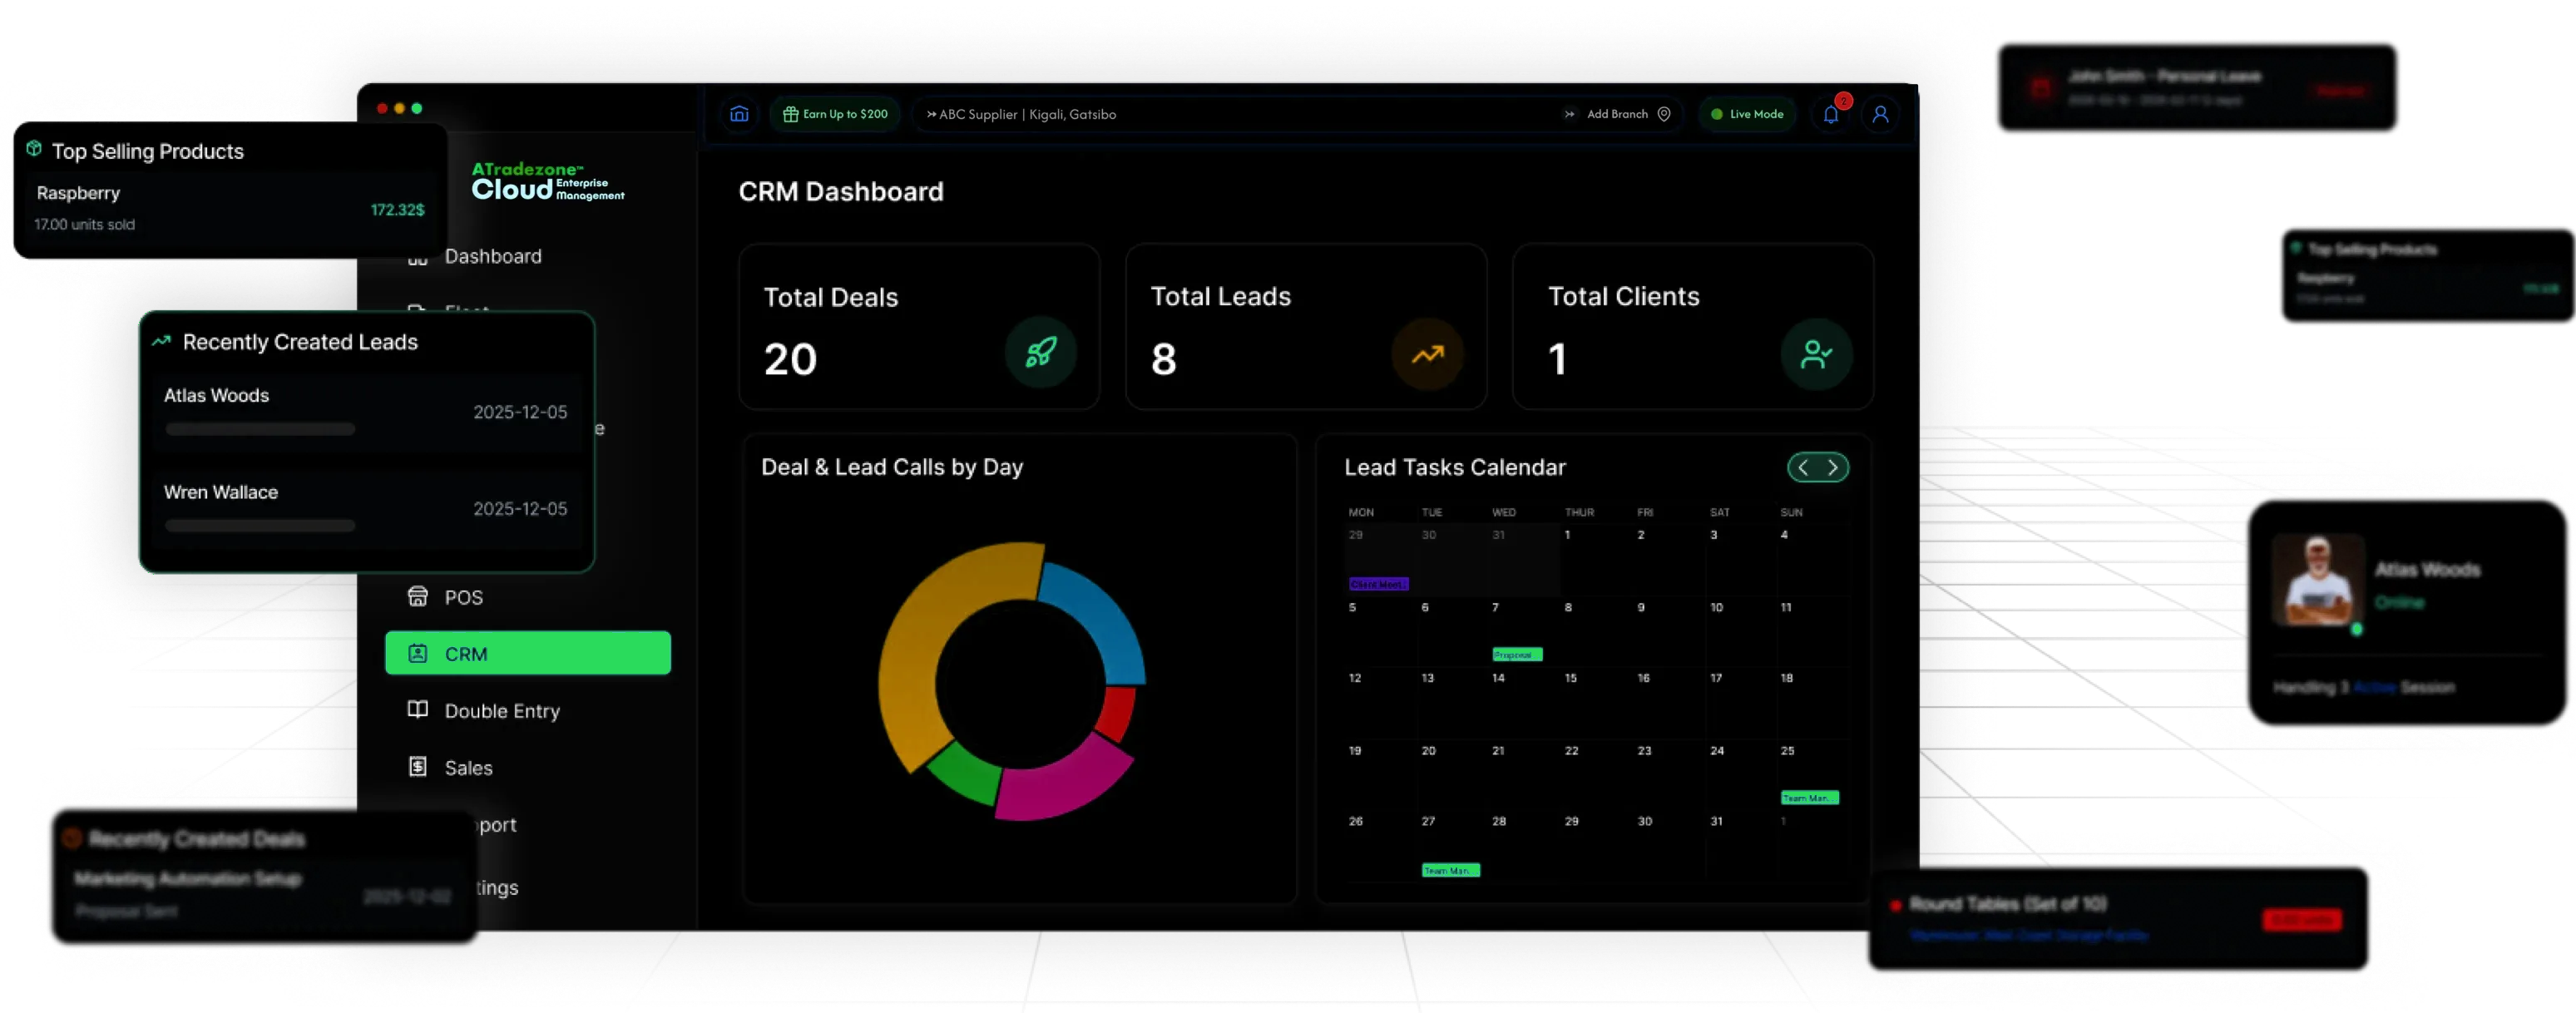Open the Team Man event on the 27th
2576x1013 pixels.
click(1450, 870)
